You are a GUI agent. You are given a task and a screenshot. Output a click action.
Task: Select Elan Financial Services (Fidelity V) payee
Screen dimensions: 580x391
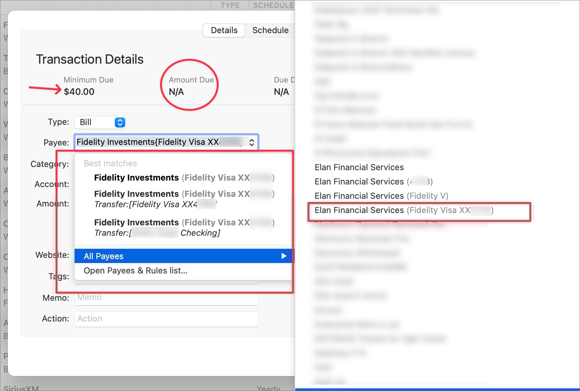pos(381,196)
